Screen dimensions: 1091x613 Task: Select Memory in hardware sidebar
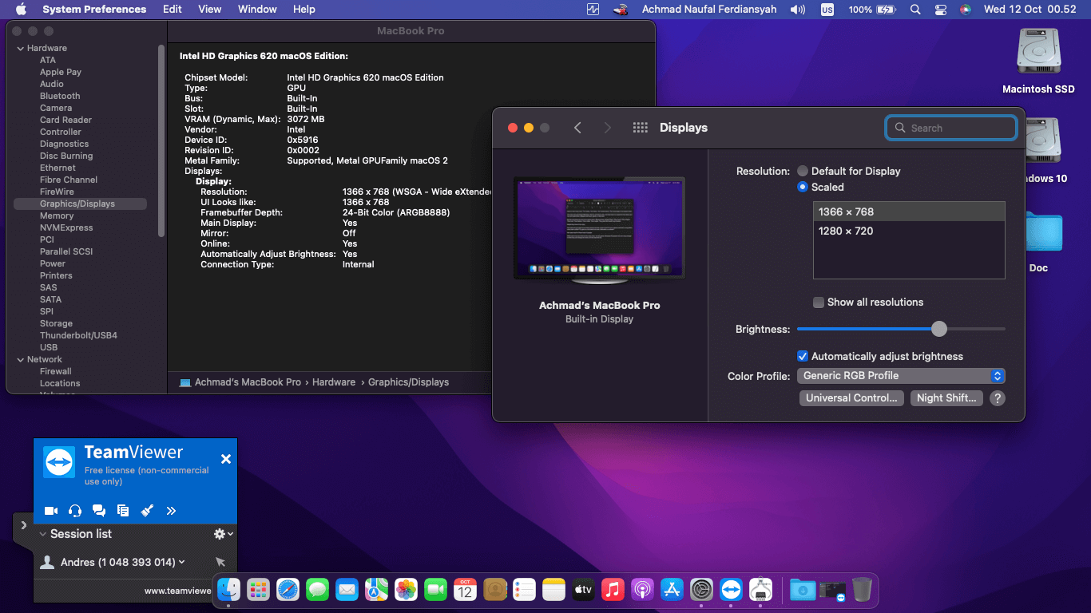click(57, 216)
